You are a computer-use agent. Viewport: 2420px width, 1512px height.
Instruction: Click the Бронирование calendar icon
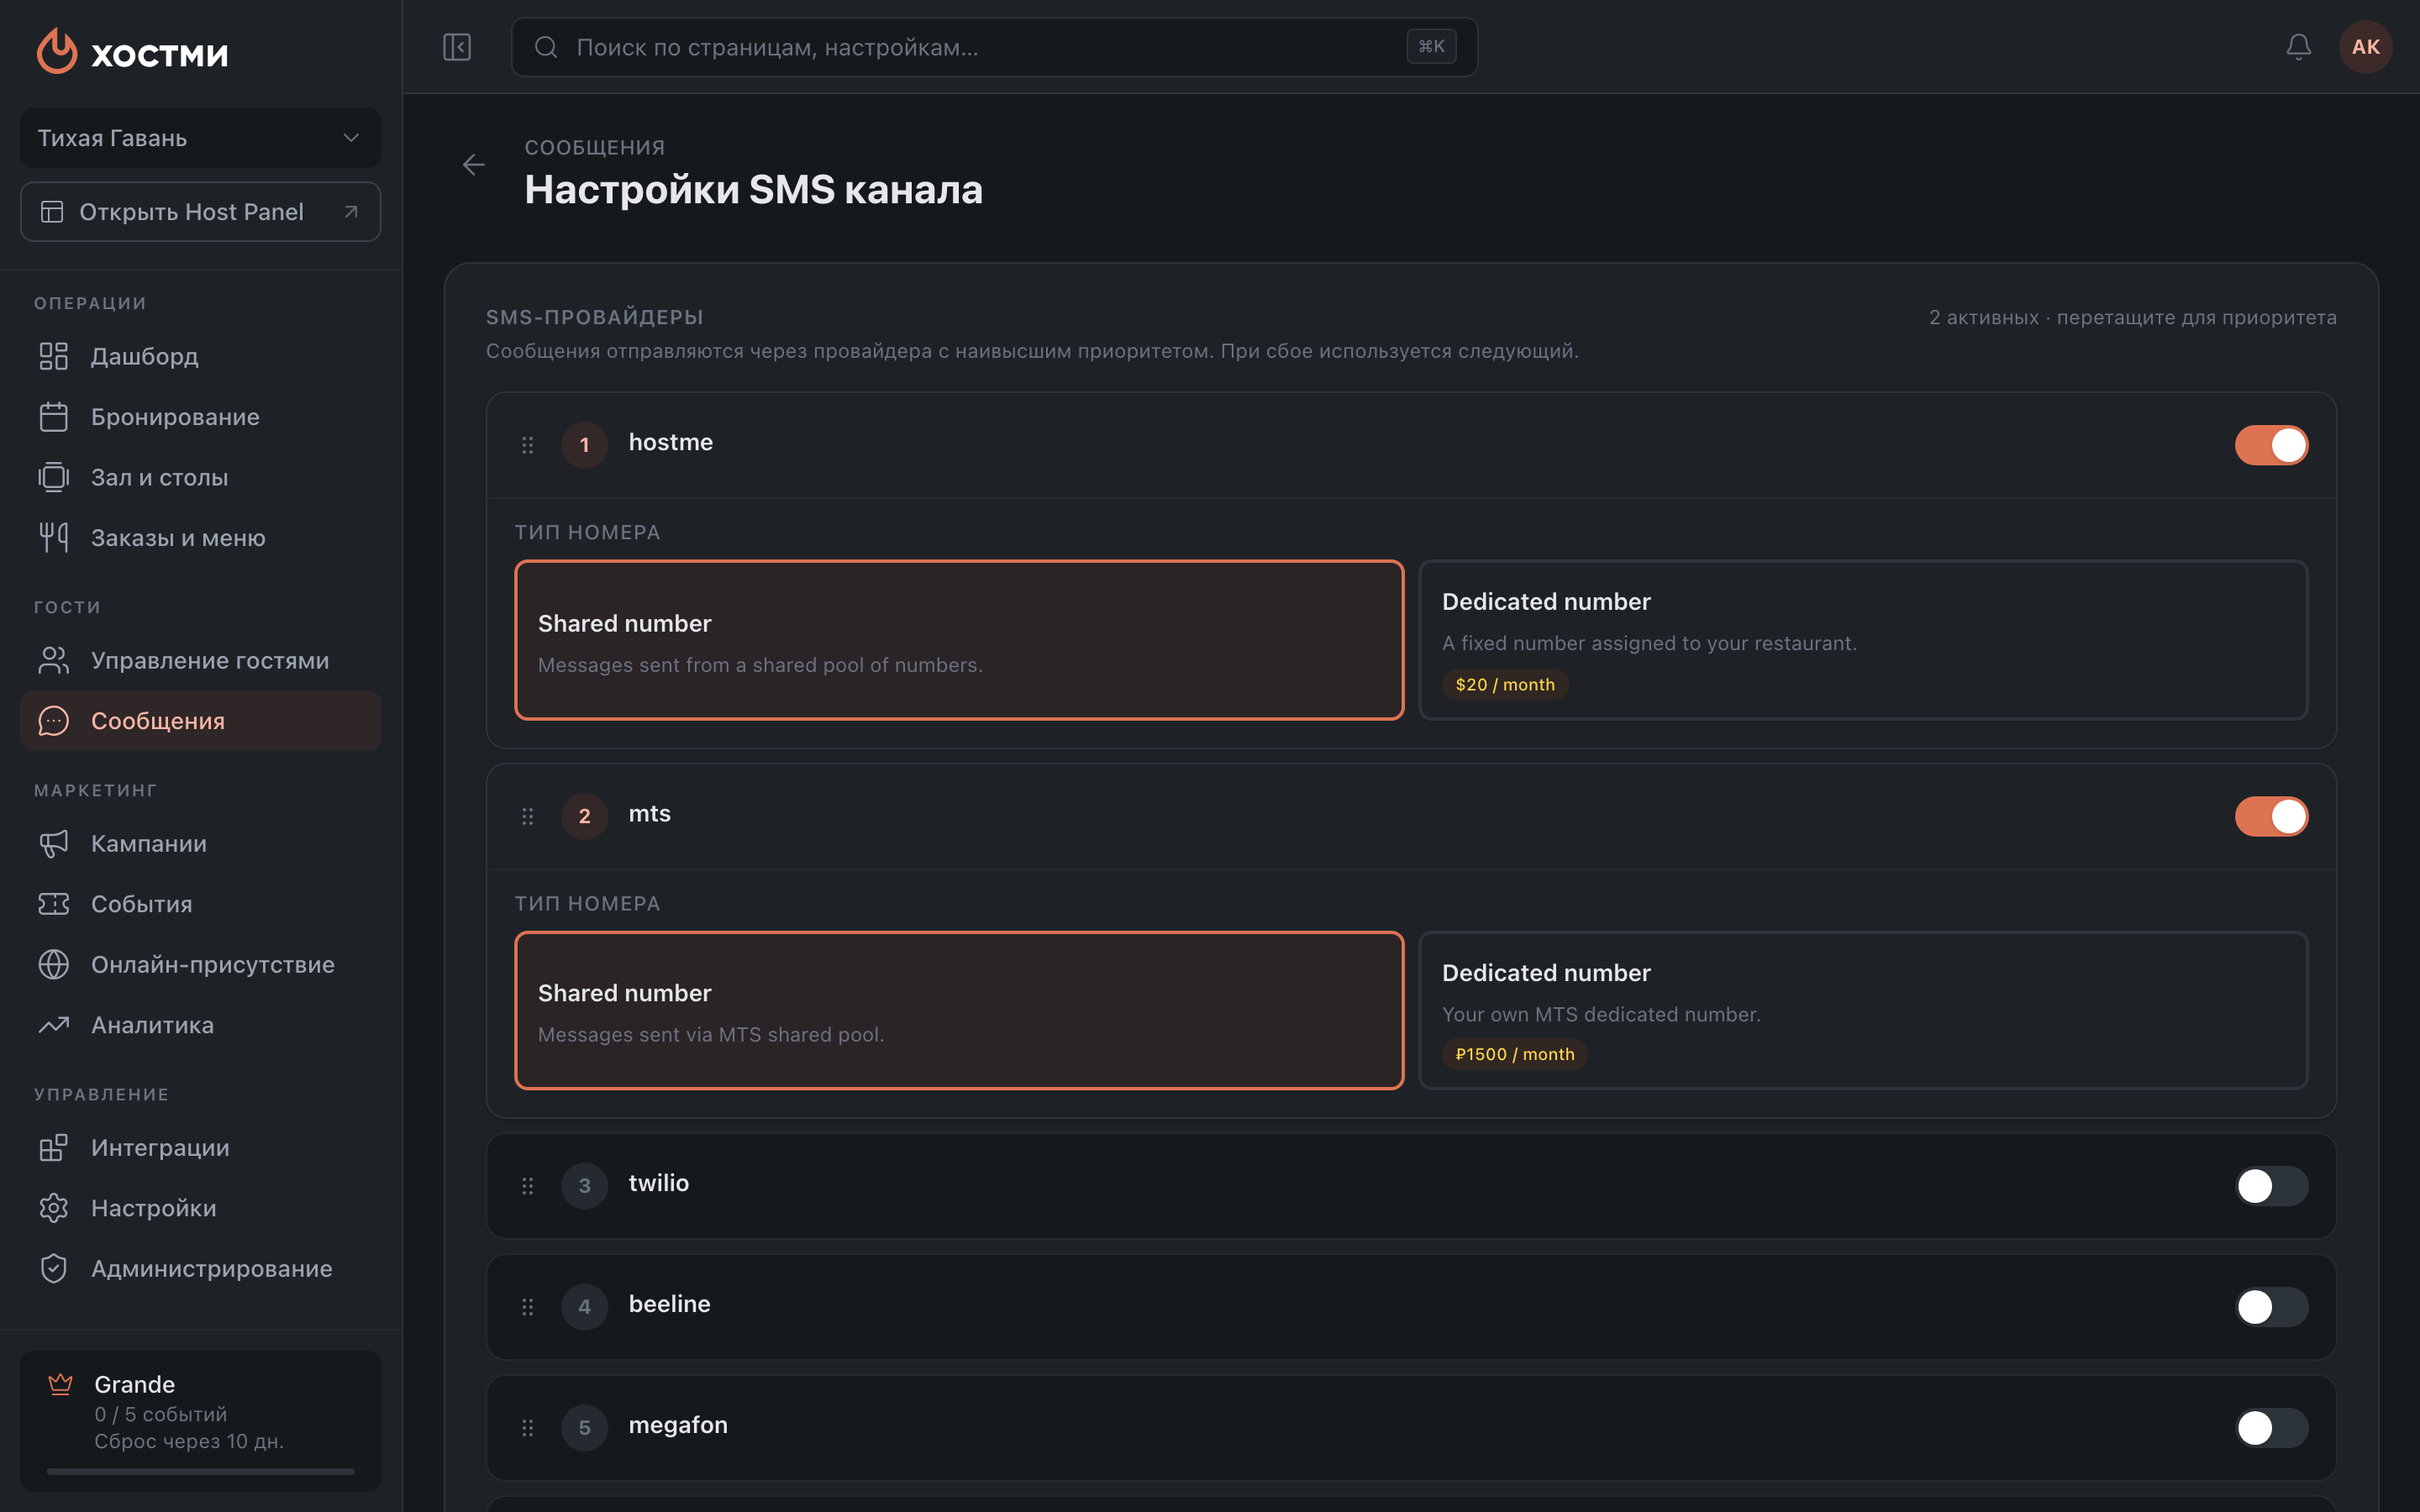53,417
